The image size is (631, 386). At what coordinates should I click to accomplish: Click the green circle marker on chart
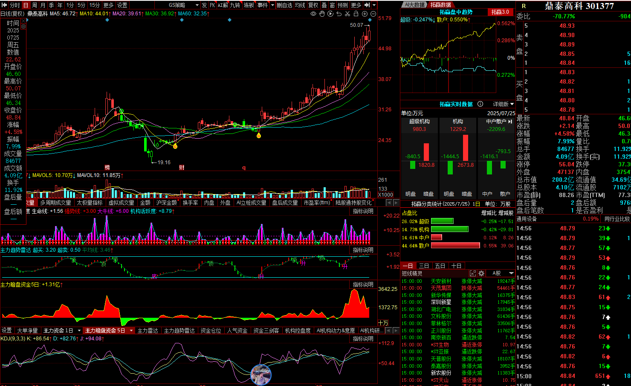(x=122, y=111)
